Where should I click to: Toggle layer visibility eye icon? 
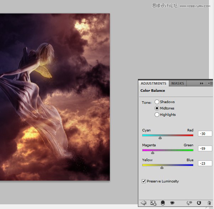172,203
